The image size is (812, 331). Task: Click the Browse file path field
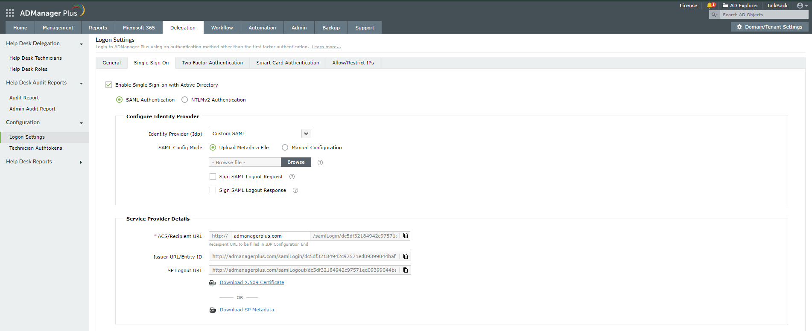pyautogui.click(x=245, y=162)
